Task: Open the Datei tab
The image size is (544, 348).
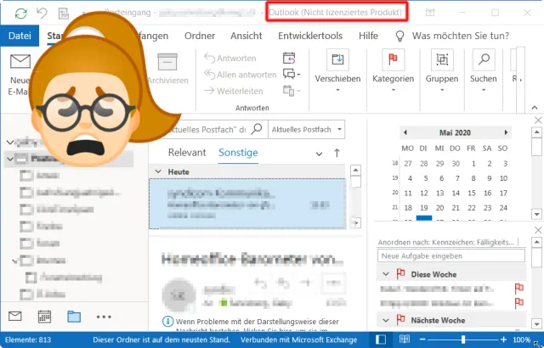Action: click(x=20, y=36)
